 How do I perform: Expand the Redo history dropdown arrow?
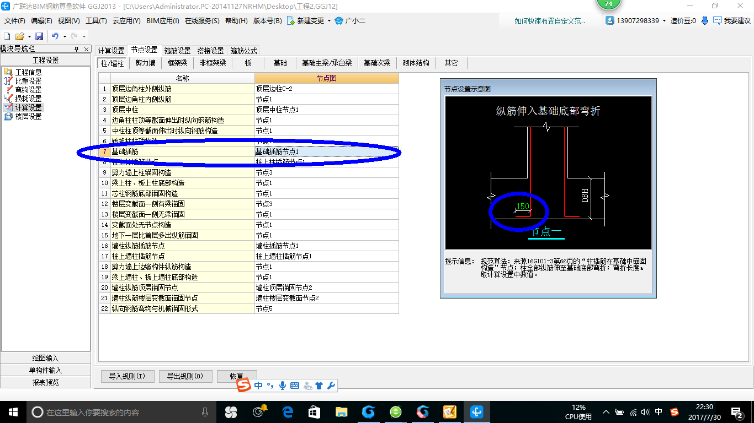(84, 36)
